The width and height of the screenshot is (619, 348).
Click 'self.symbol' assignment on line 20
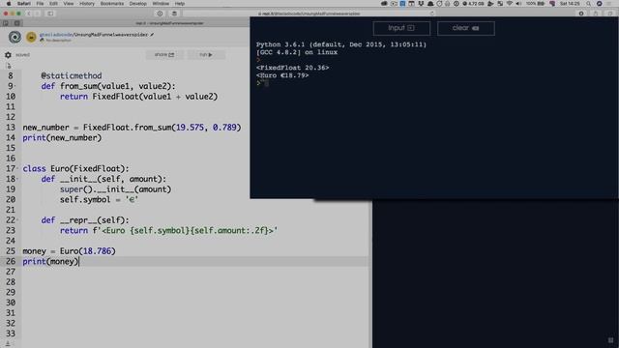point(99,200)
